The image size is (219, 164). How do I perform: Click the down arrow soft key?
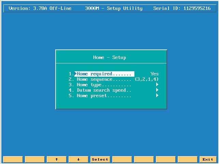click(78, 159)
